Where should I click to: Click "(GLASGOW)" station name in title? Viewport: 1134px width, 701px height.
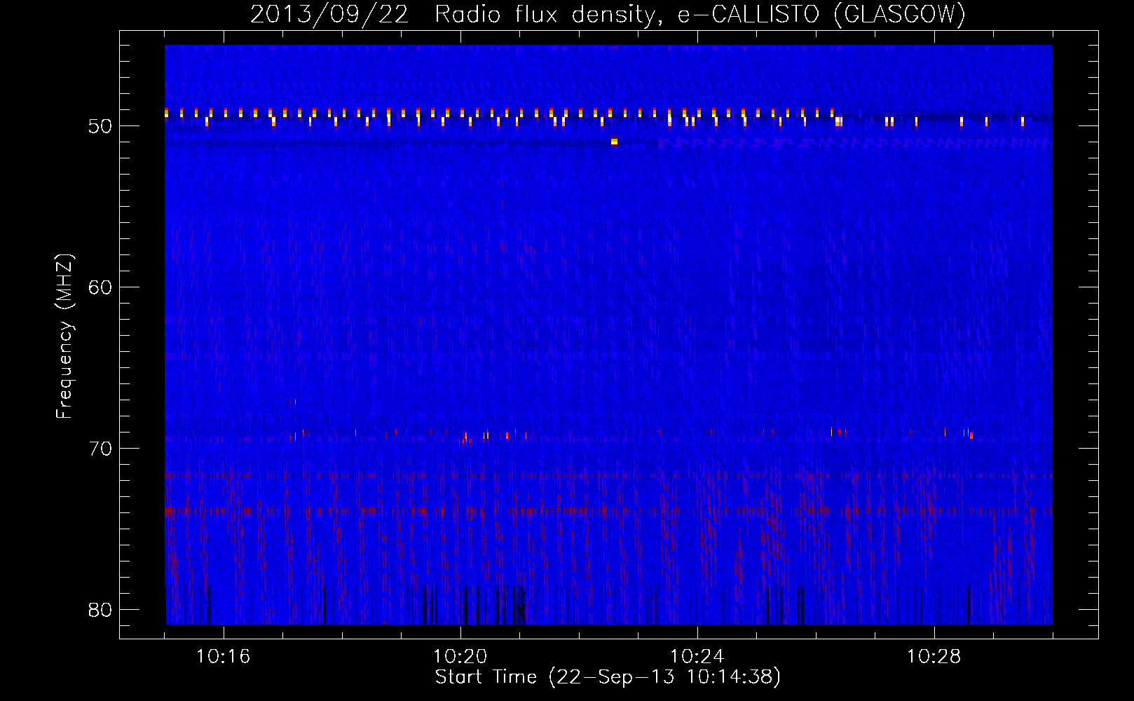pyautogui.click(x=900, y=14)
